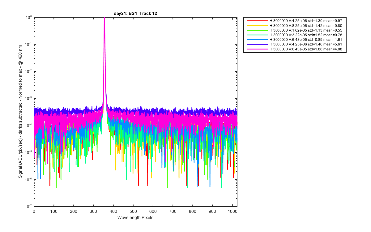Viewport: 371px width, 232px height.
Task: Click the y-axis tick label 10^-4
Action: 29,125
